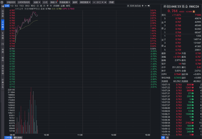This screenshot has width=202, height=139.
Task: Open 公式 formula button
Action: point(45,2)
